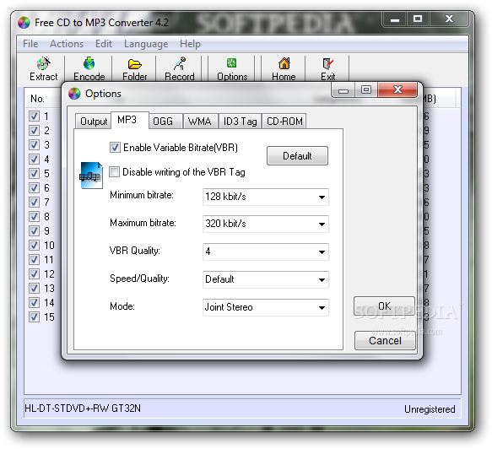Click the Extract toolbar icon
Image resolution: width=492 pixels, height=449 pixels.
click(43, 63)
